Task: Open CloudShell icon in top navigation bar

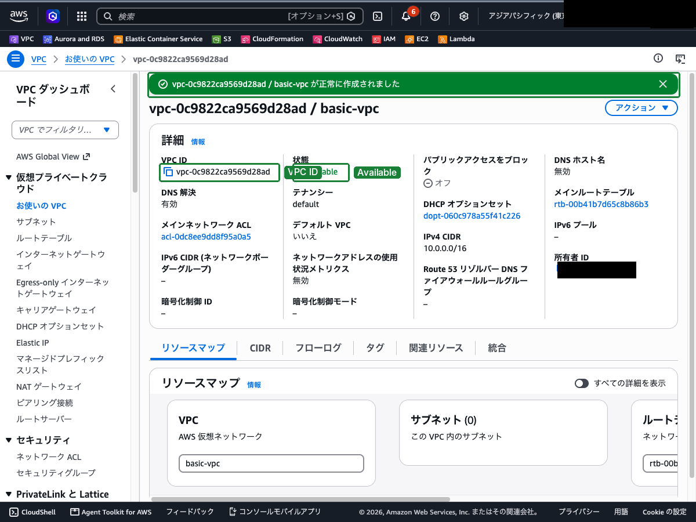Action: tap(378, 16)
